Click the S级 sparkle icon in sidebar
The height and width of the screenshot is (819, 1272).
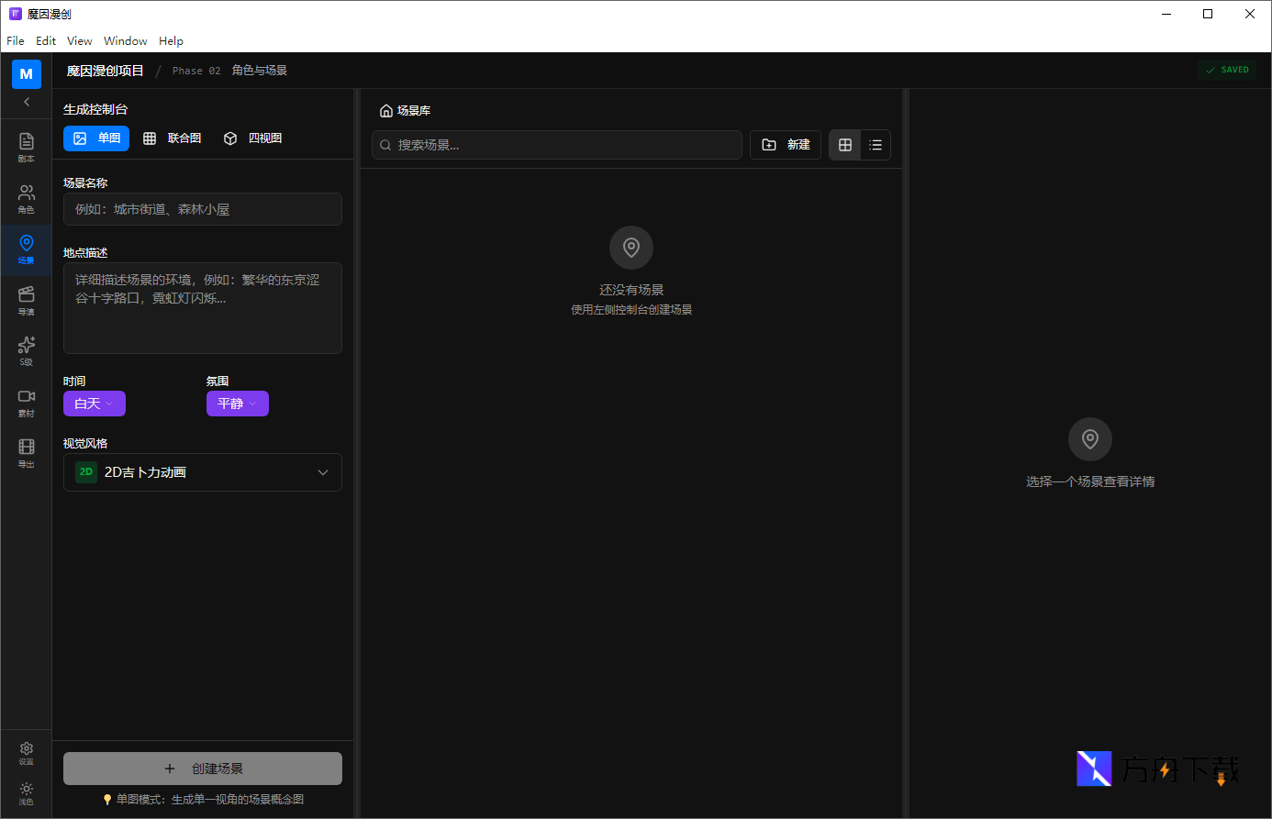click(x=26, y=349)
